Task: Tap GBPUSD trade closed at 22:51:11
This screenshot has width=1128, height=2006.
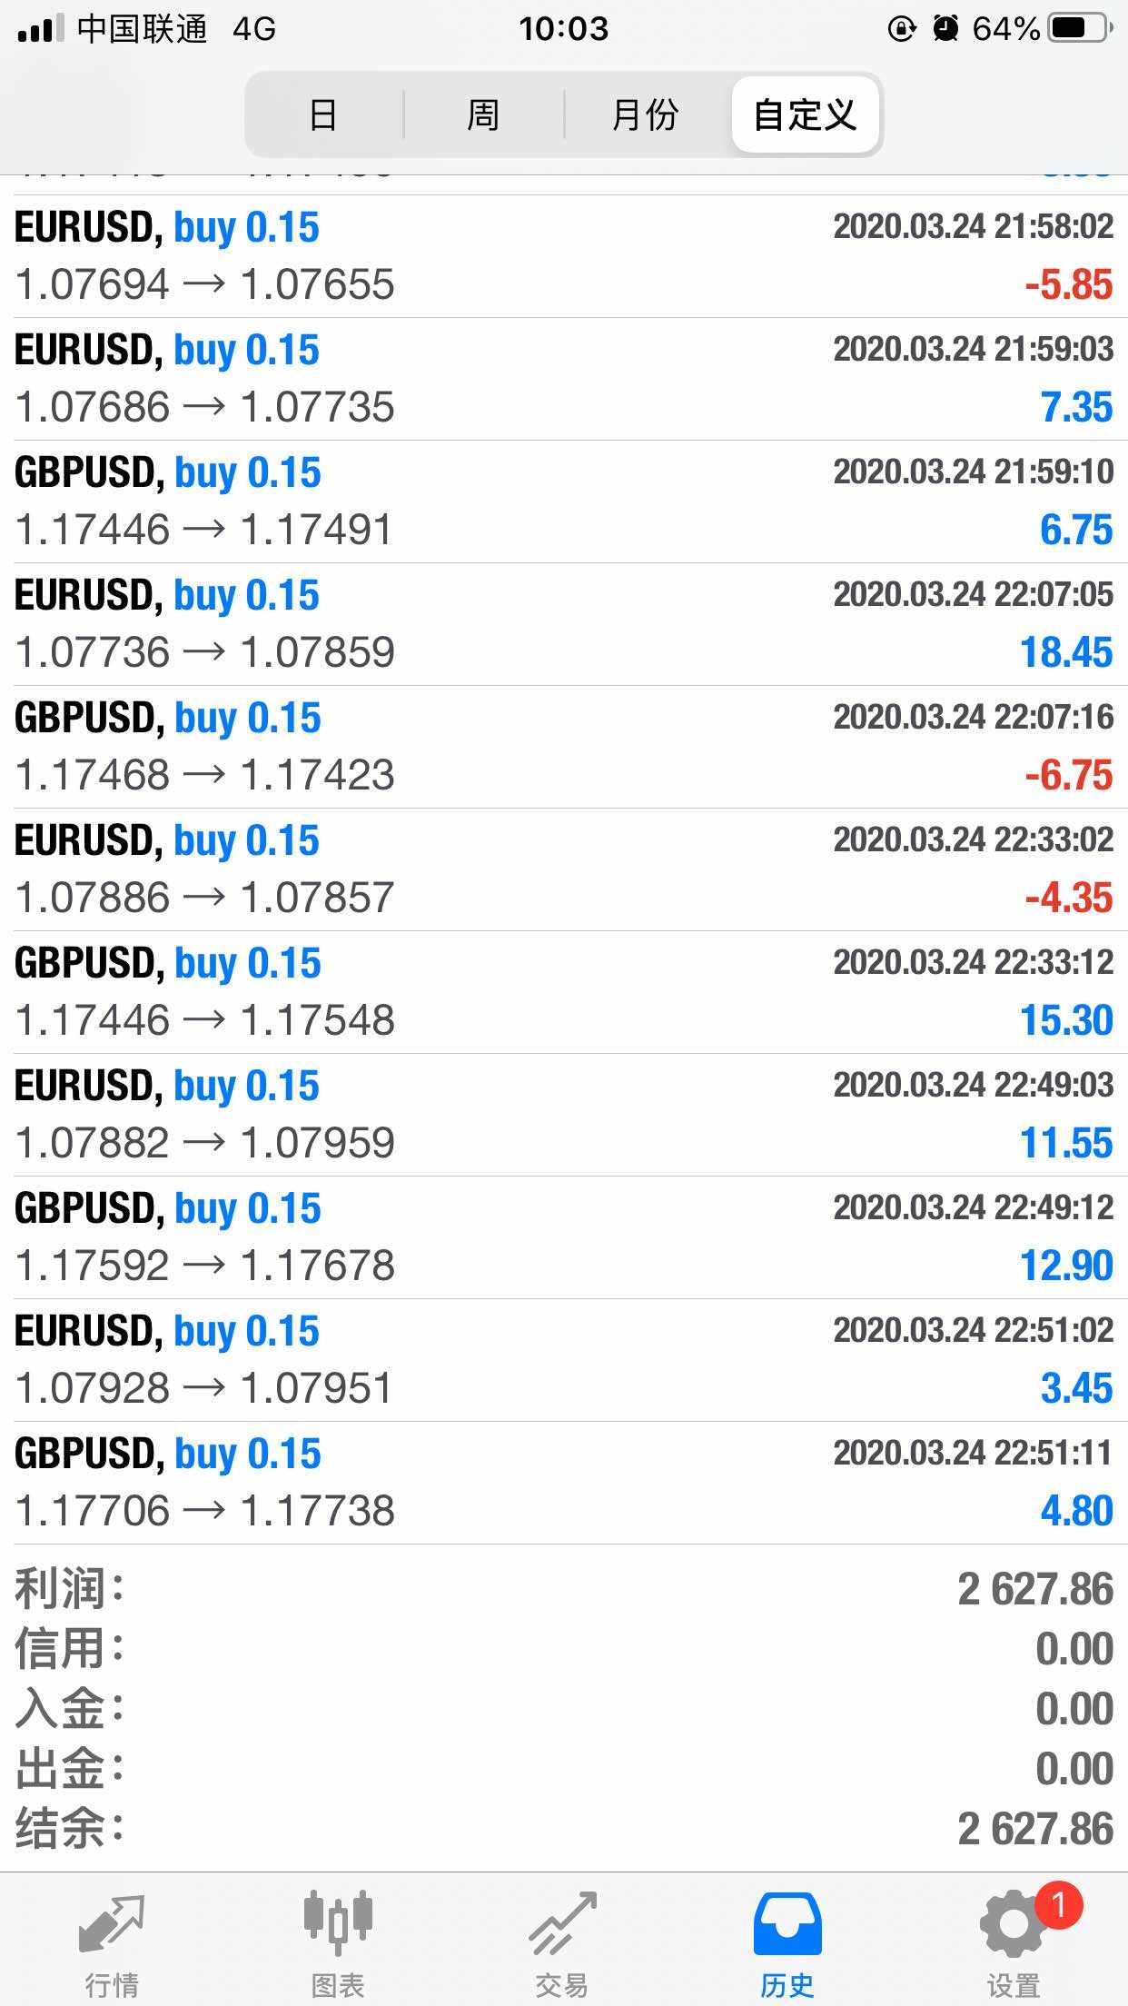Action: [x=563, y=1483]
